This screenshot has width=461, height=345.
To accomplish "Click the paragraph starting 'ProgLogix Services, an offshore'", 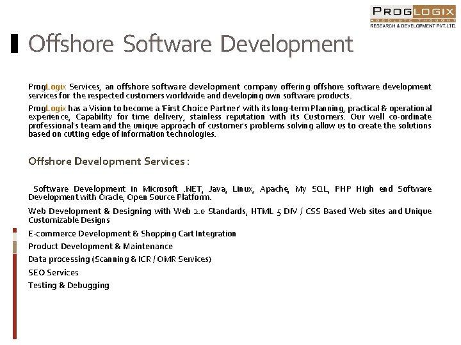I will [x=230, y=91].
